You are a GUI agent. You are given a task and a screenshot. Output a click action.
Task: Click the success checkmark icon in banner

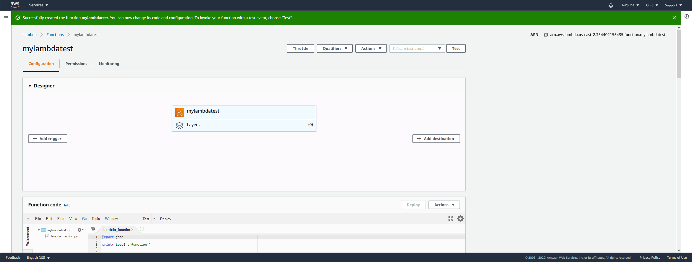click(18, 18)
